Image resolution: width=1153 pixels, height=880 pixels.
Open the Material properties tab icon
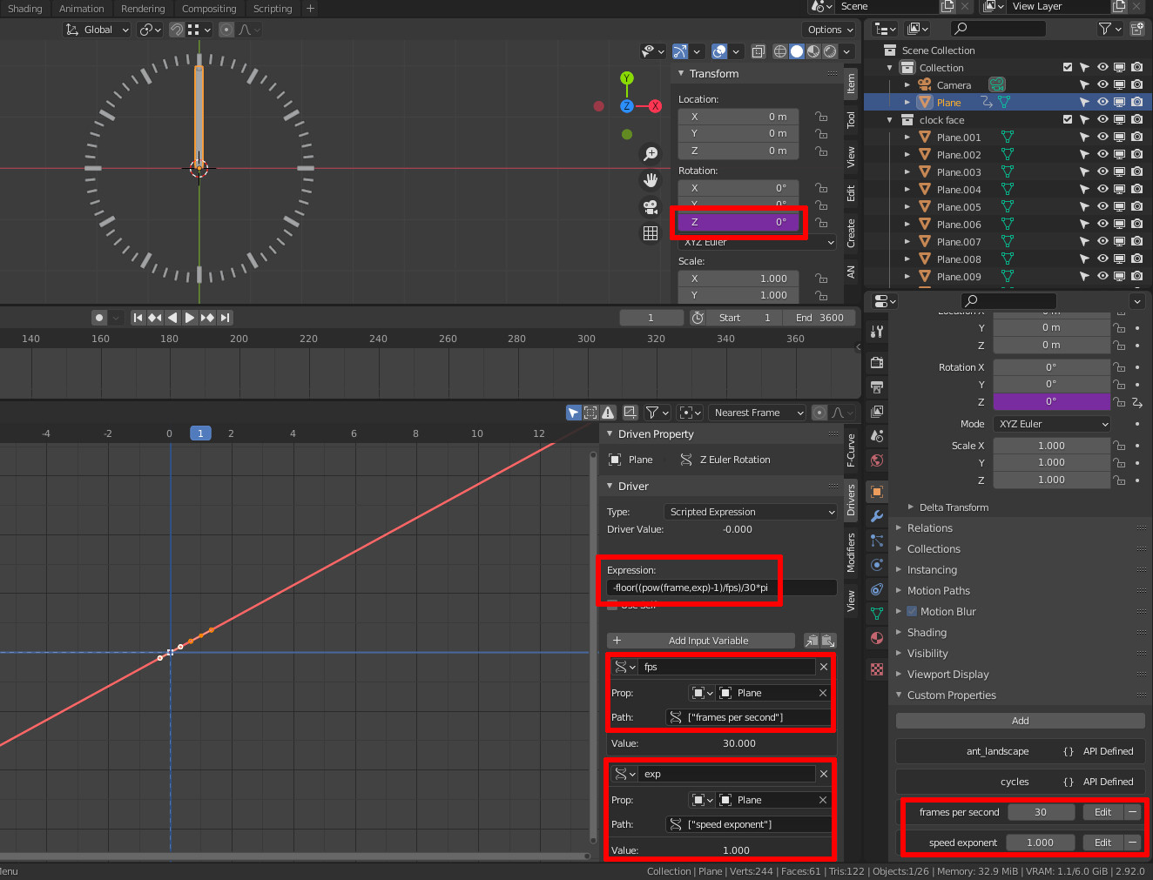pyautogui.click(x=877, y=638)
